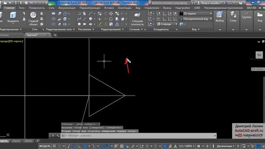Open the 1:1 / 100% annotation scale dropdown
This screenshot has height=149, width=265.
pyautogui.click(x=187, y=146)
